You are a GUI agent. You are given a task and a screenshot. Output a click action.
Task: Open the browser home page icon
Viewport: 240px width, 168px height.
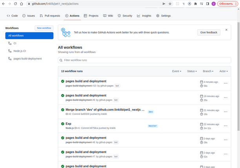coord(22,4)
